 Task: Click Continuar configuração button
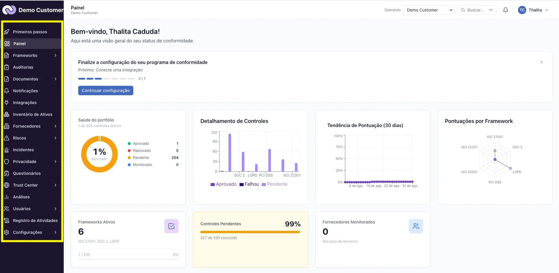(x=106, y=91)
